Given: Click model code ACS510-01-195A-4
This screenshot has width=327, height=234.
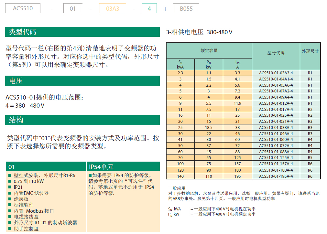Looking at the screenshot, I should pyautogui.click(x=276, y=176).
